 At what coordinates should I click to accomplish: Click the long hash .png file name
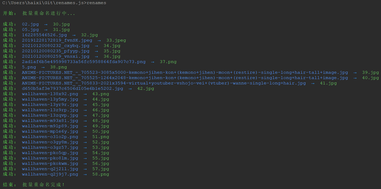click(84, 62)
